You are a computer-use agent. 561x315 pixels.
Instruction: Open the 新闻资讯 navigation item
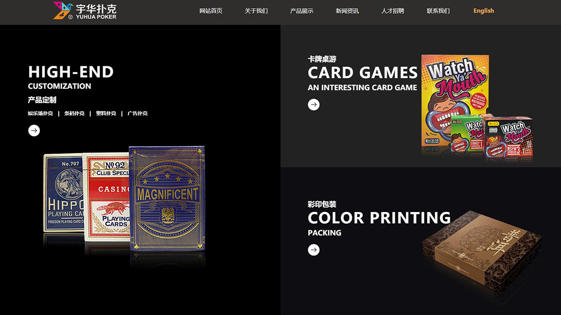pos(347,11)
